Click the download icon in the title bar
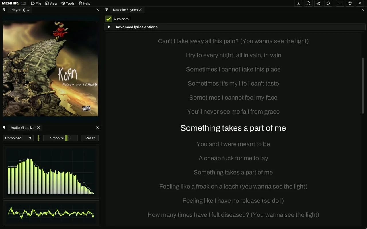This screenshot has height=229, width=367. pyautogui.click(x=298, y=3)
